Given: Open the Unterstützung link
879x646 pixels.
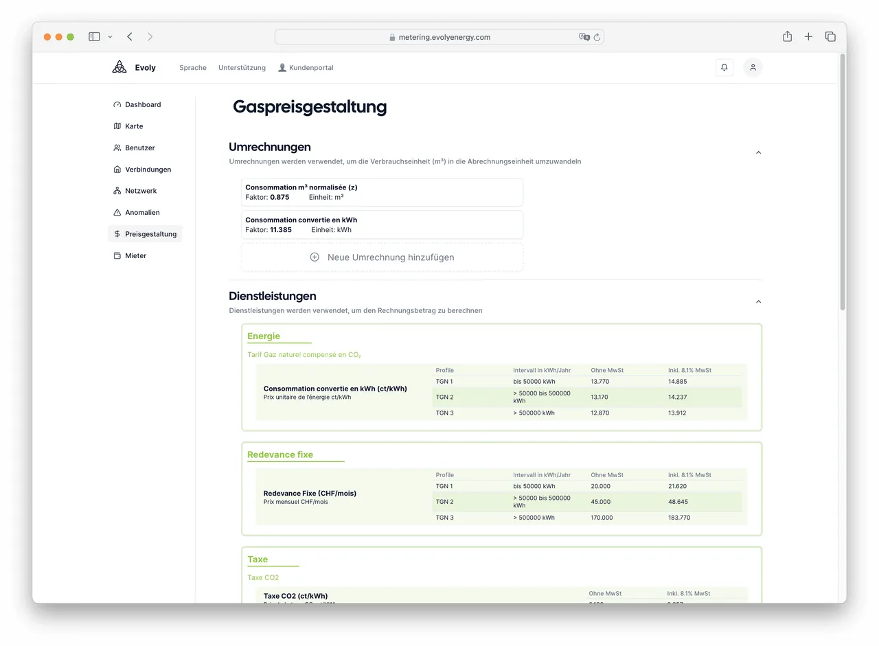Looking at the screenshot, I should point(242,68).
